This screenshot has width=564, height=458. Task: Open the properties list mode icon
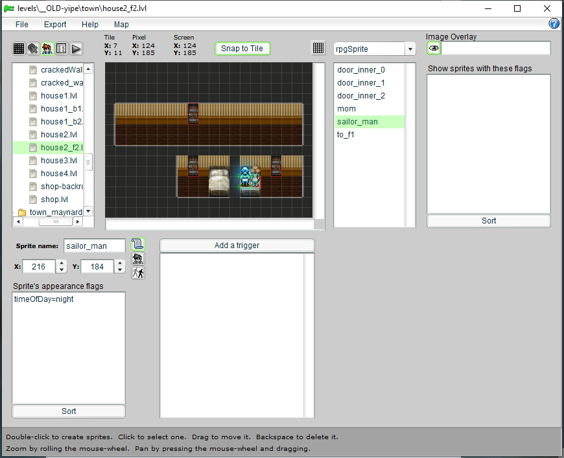[x=62, y=49]
